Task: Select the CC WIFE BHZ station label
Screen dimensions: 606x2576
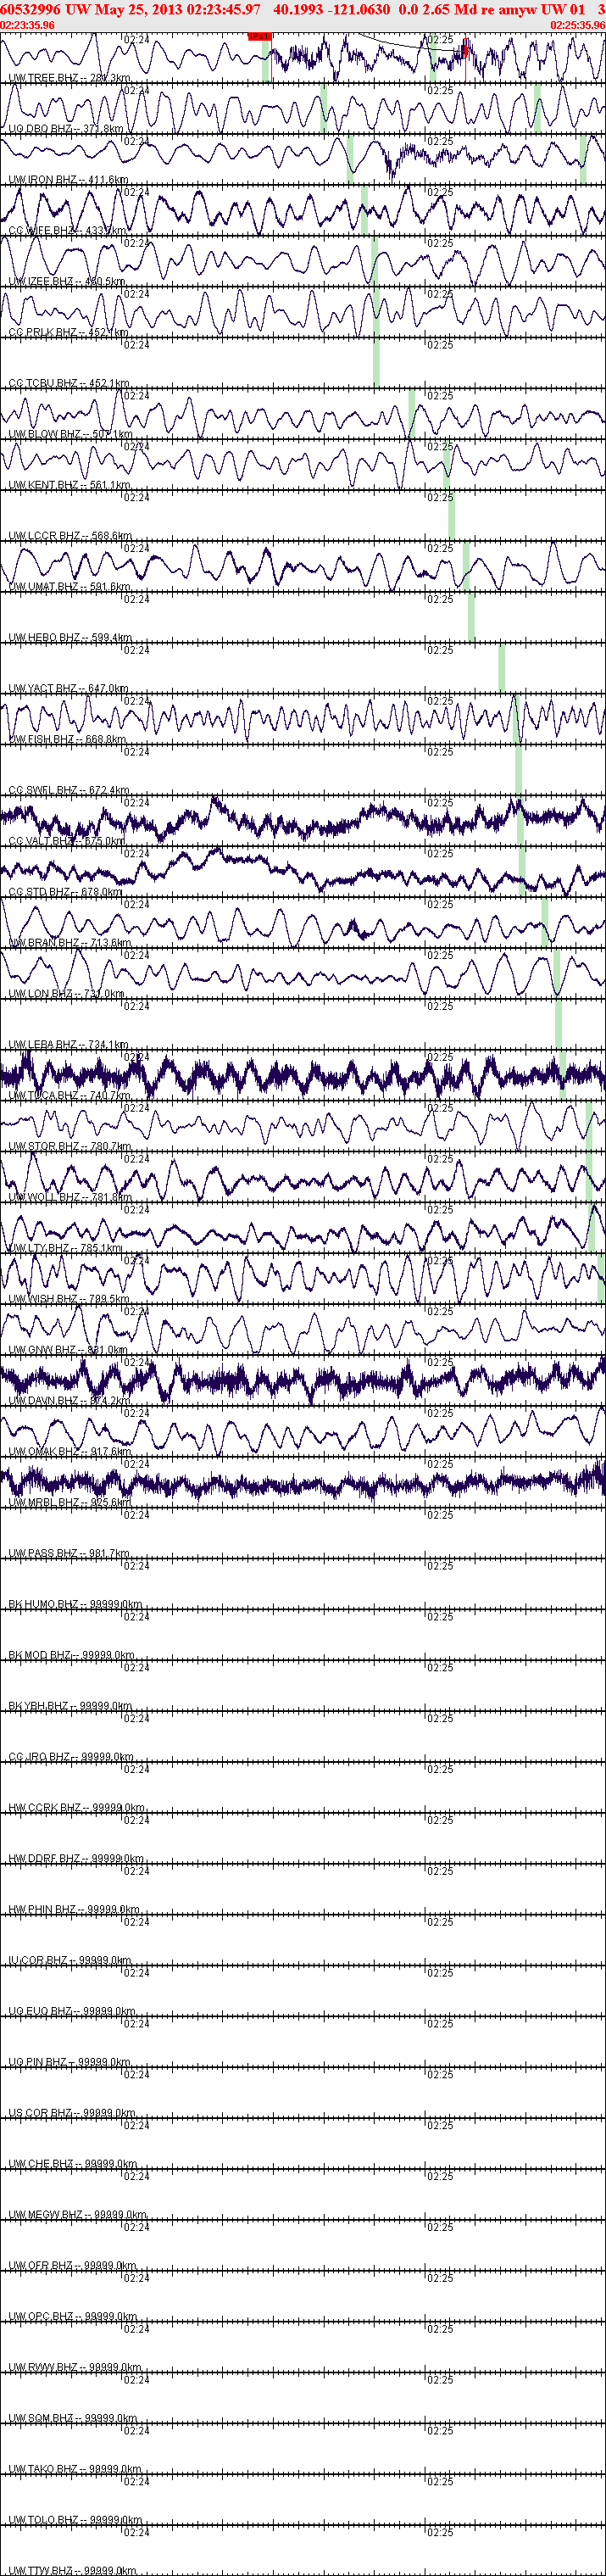Action: click(x=68, y=231)
